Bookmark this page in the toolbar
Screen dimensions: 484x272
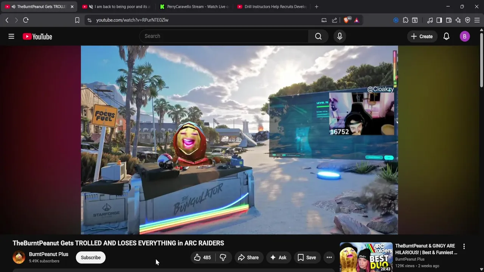(x=77, y=20)
